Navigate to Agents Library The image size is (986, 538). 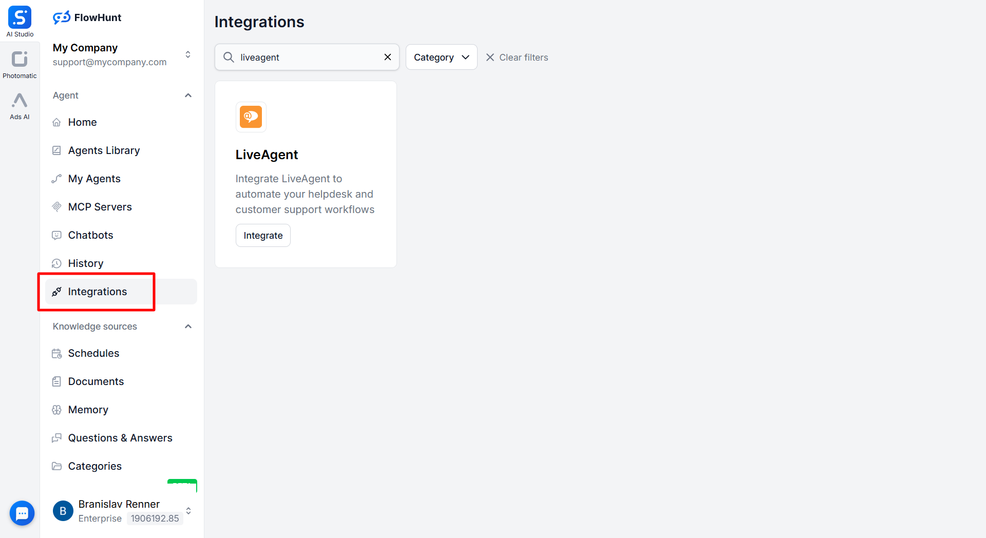click(104, 150)
